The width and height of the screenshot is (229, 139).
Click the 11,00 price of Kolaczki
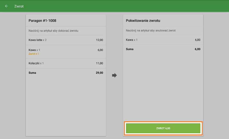pos(99,63)
